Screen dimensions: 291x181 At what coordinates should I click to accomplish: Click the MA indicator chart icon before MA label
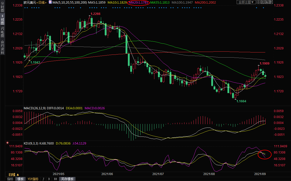(50, 2)
